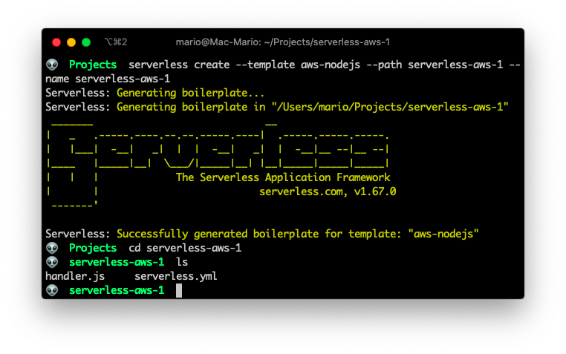Click the alien emoji before the 'ls' command
Screen dimensions: 566x354
pos(52,262)
